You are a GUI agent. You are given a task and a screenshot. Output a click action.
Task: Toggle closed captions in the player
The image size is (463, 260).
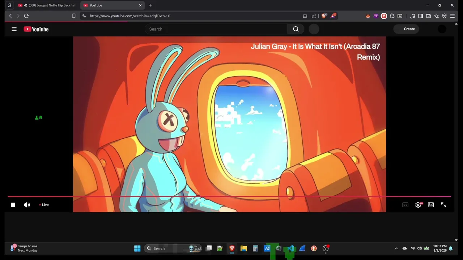tap(405, 205)
